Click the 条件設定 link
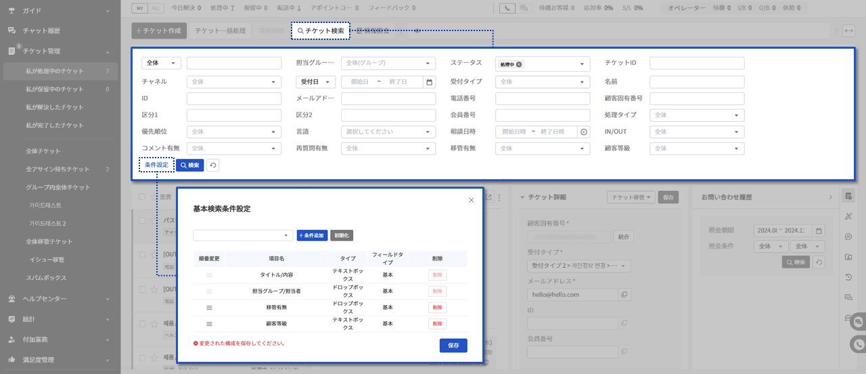Image resolution: width=866 pixels, height=374 pixels. pyautogui.click(x=156, y=165)
